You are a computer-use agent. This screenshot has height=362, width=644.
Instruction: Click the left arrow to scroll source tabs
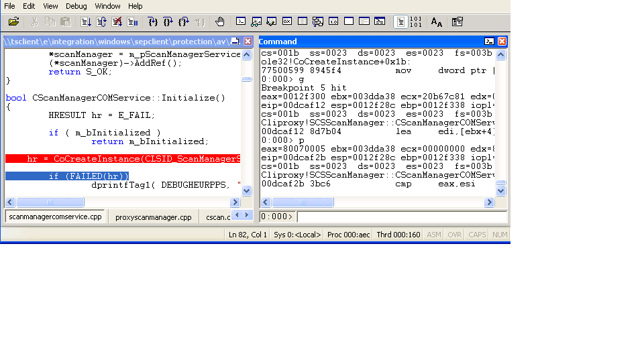[x=237, y=215]
